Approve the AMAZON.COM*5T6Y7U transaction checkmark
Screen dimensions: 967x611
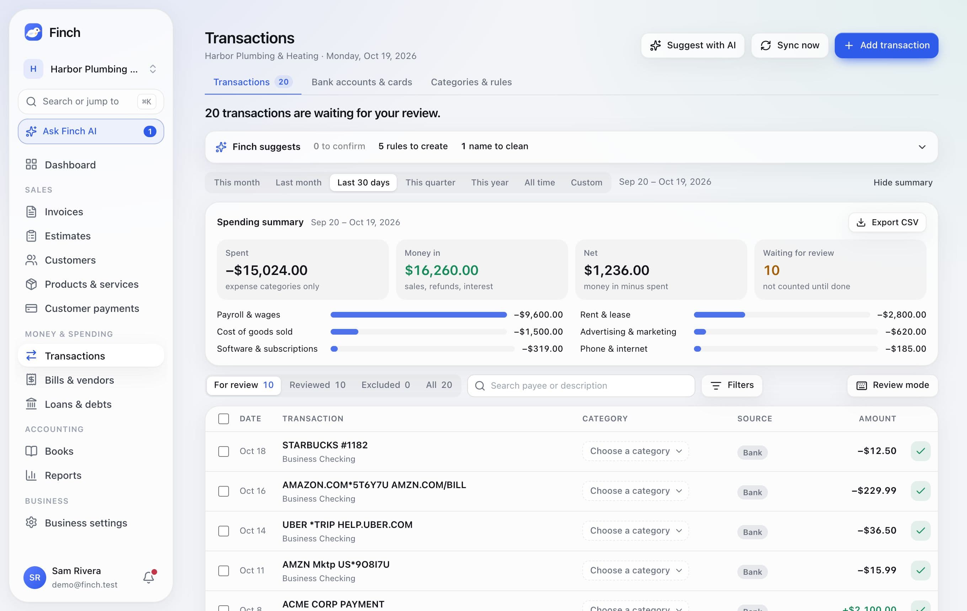tap(920, 491)
